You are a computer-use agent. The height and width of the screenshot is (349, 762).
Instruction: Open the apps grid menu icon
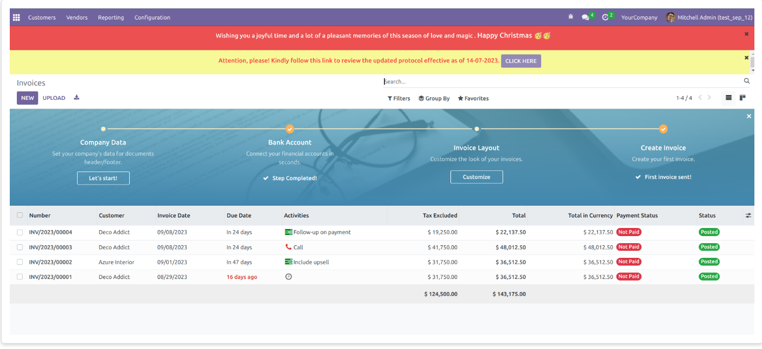click(16, 17)
